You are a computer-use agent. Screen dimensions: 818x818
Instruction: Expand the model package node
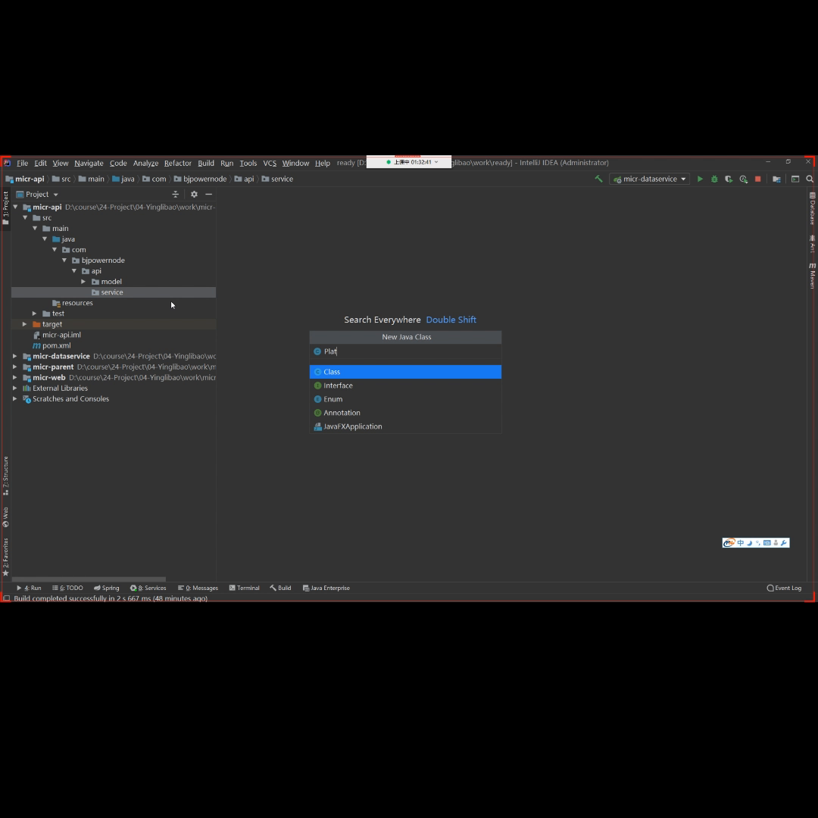coord(83,282)
